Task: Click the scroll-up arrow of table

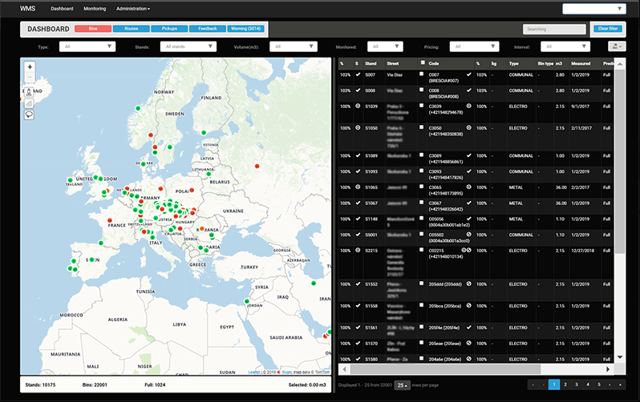Action: pos(620,64)
